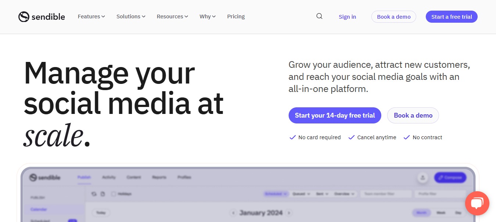
Task: Click the Sendible logo in the header
Action: pyautogui.click(x=42, y=16)
